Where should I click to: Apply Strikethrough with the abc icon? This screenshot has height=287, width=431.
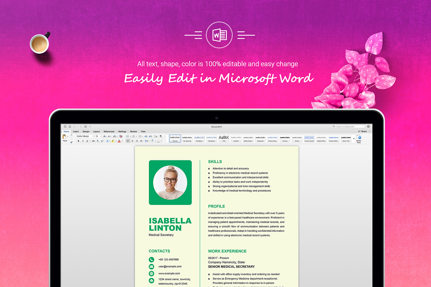pyautogui.click(x=93, y=141)
